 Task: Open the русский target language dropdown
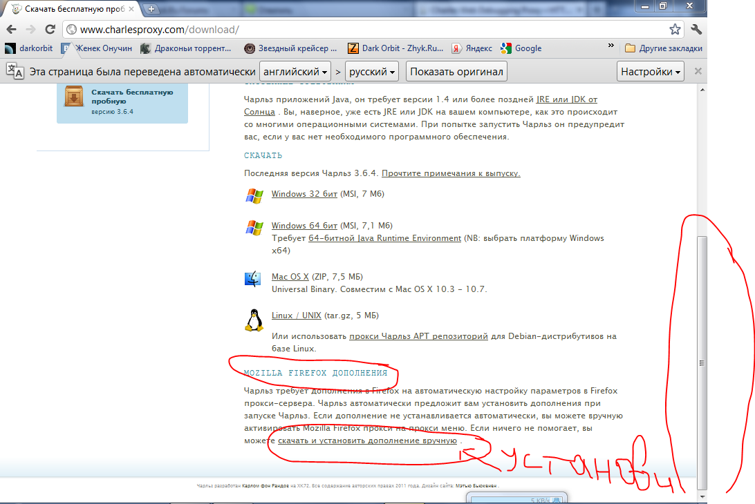click(x=372, y=72)
